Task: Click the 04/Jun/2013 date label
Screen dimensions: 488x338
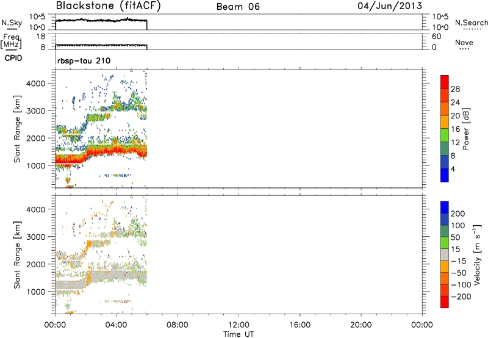Action: click(390, 6)
